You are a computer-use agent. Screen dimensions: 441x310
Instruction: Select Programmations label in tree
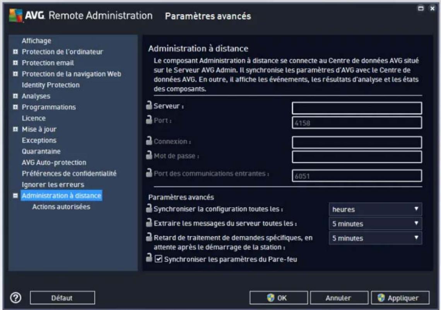point(49,107)
